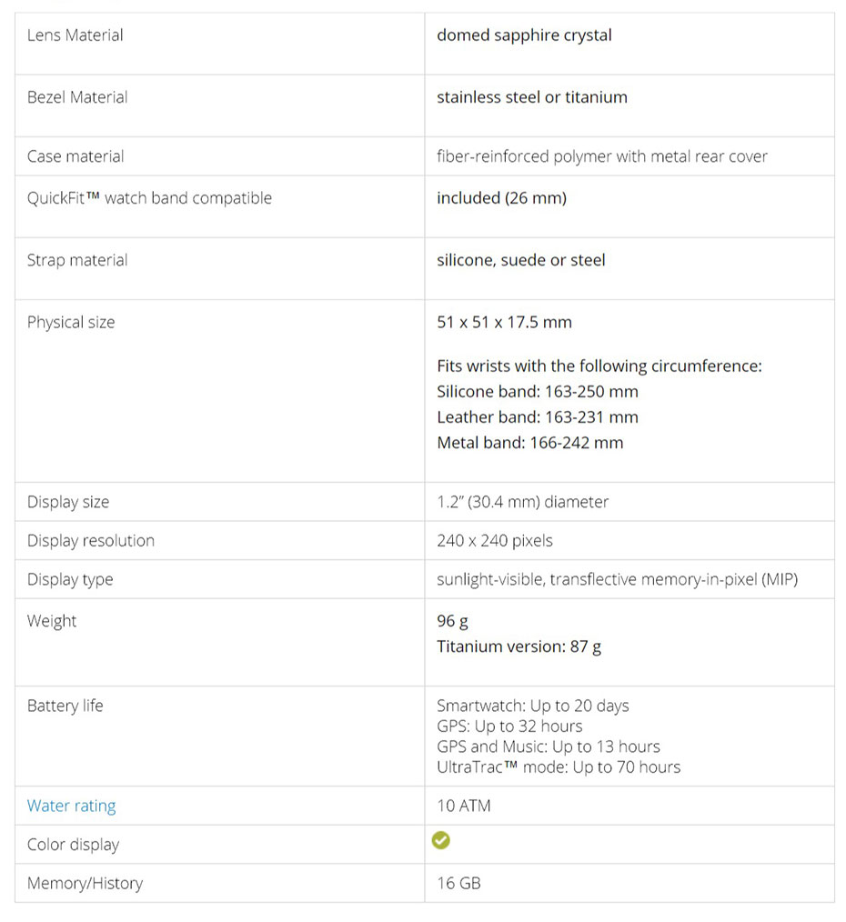Click the 51 x 51 x 17.5 mm text
This screenshot has width=846, height=922.
(504, 322)
